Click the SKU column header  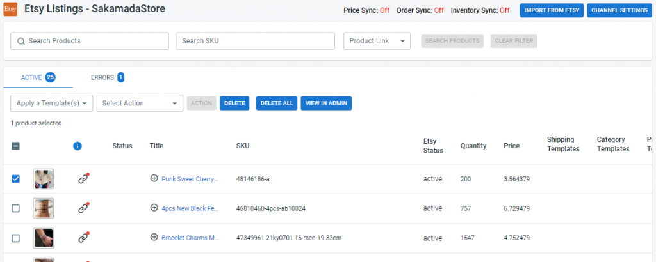(243, 146)
